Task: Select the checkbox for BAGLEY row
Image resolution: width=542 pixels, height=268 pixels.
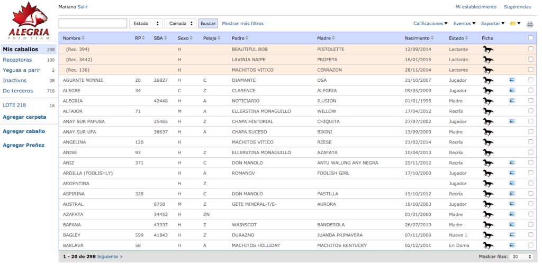Action: coord(530,235)
